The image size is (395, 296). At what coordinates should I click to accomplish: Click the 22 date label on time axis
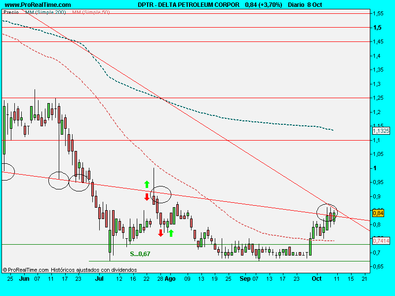[x=147, y=279]
